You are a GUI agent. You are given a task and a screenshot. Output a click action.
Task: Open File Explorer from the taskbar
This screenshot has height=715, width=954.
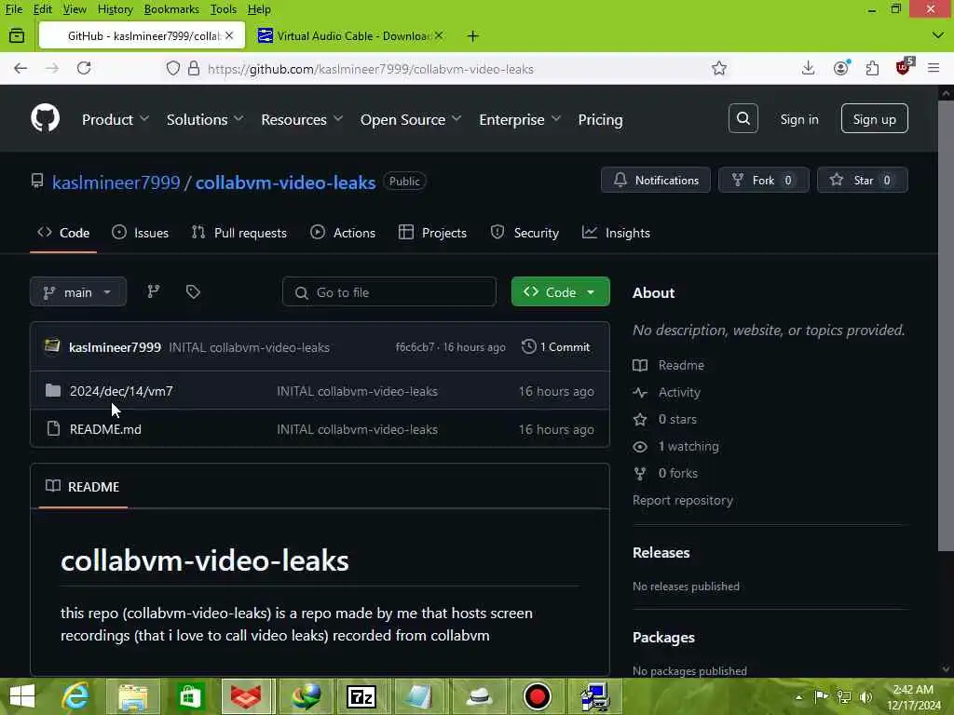[x=133, y=696]
